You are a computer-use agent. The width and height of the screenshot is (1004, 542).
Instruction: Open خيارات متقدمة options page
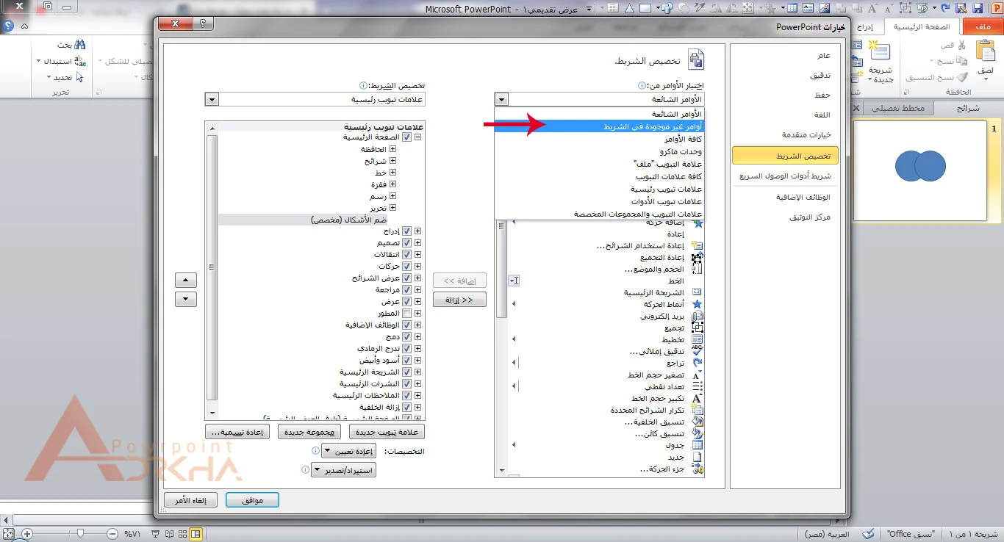[785, 134]
